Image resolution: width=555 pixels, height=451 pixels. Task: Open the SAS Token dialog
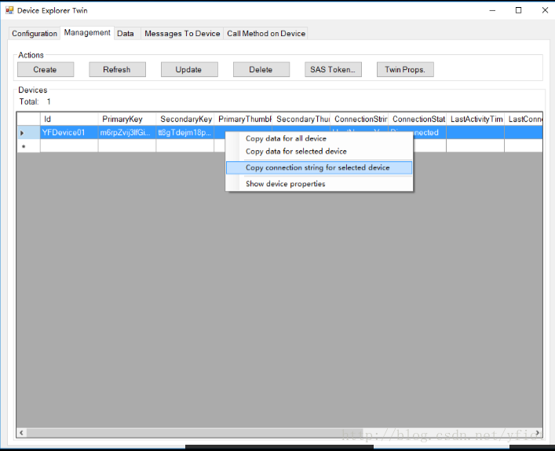[x=333, y=69]
